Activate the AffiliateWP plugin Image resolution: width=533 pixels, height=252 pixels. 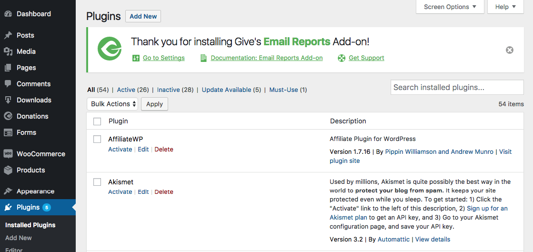[x=120, y=149]
